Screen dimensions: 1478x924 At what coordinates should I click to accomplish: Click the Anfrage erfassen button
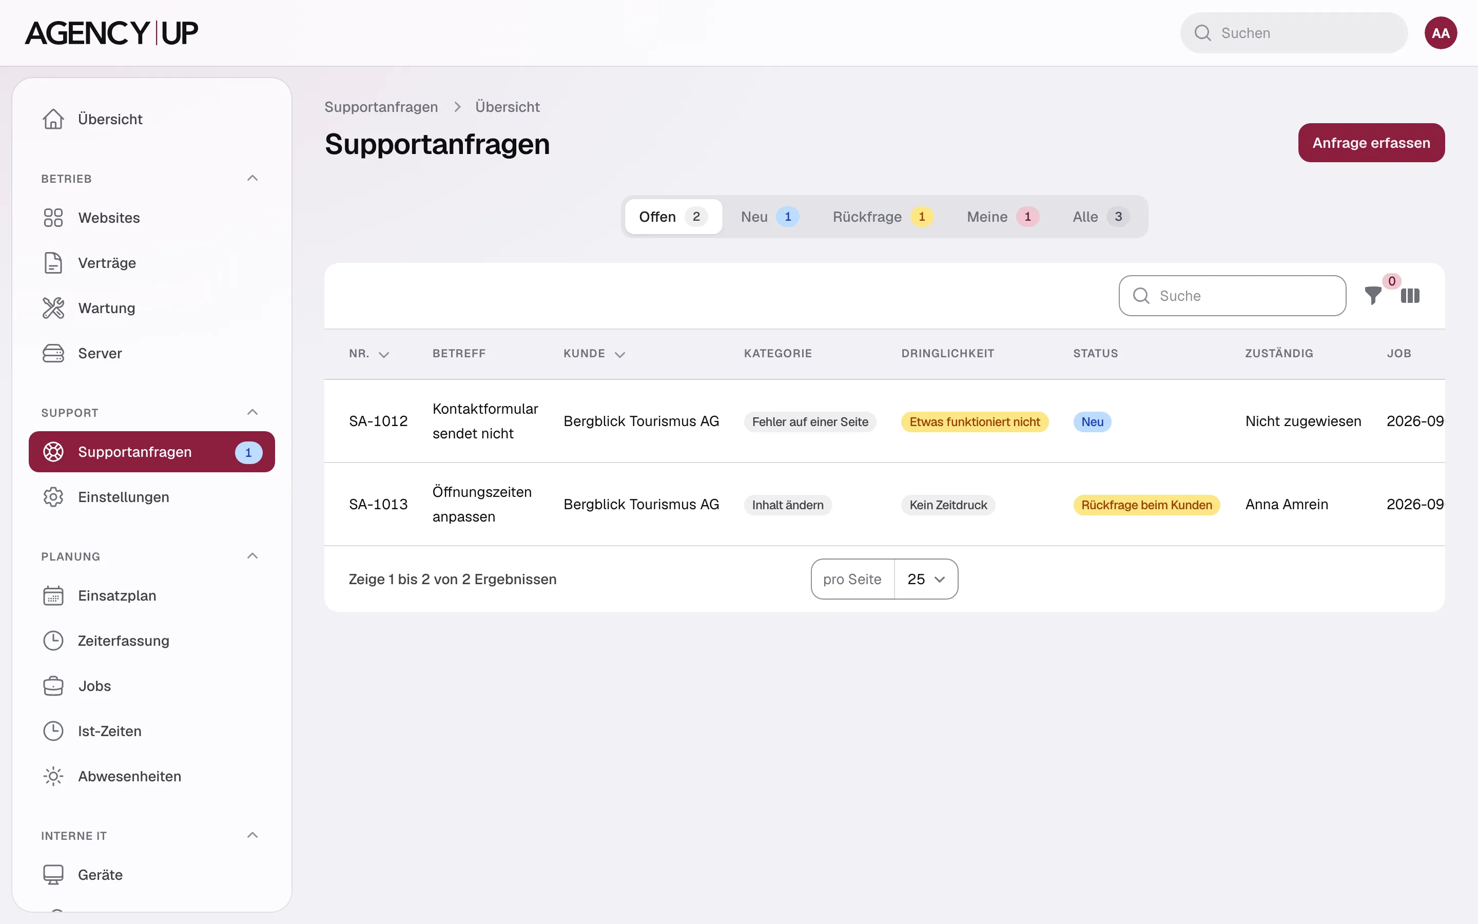point(1371,142)
